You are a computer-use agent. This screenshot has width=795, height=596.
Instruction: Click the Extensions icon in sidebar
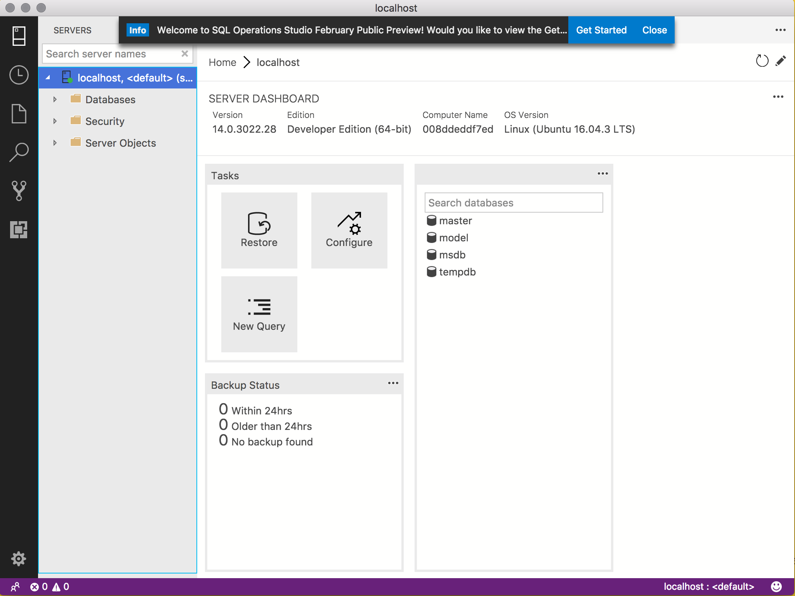pyautogui.click(x=19, y=228)
